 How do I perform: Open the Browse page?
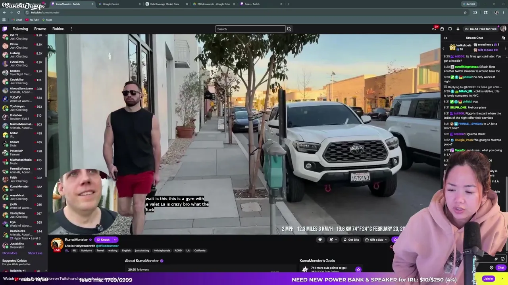(x=40, y=29)
